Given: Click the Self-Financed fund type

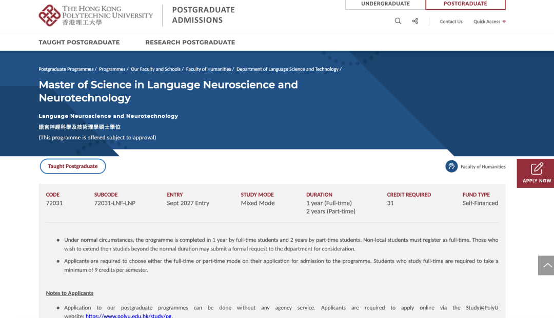Looking at the screenshot, I should (480, 203).
